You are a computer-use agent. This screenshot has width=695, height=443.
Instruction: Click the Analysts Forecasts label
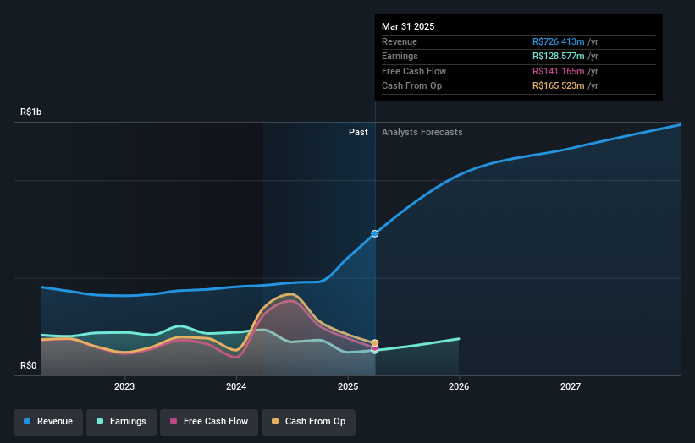coord(422,132)
